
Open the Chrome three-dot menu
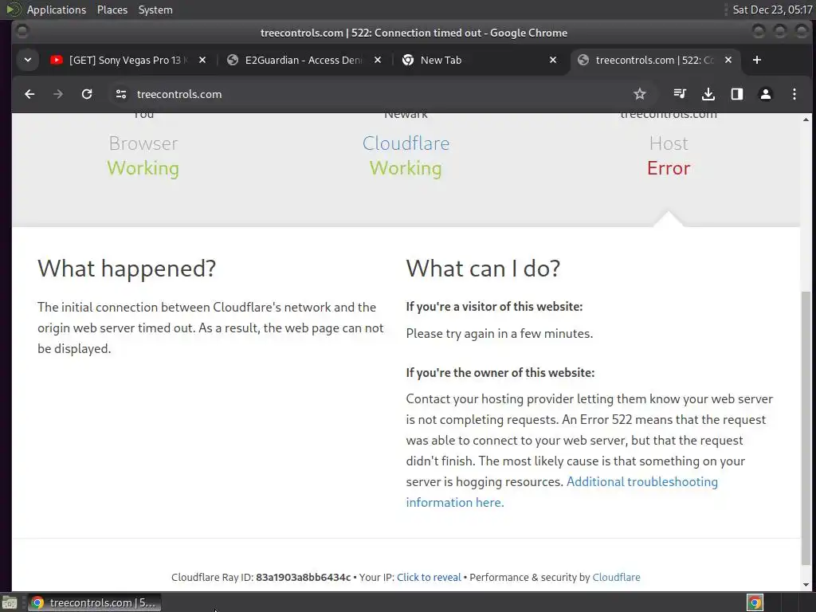coord(794,94)
